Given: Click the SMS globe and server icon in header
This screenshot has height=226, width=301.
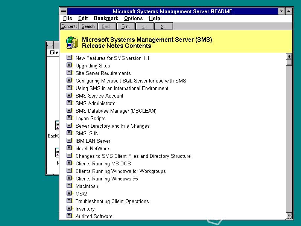Looking at the screenshot, I should pyautogui.click(x=72, y=43).
